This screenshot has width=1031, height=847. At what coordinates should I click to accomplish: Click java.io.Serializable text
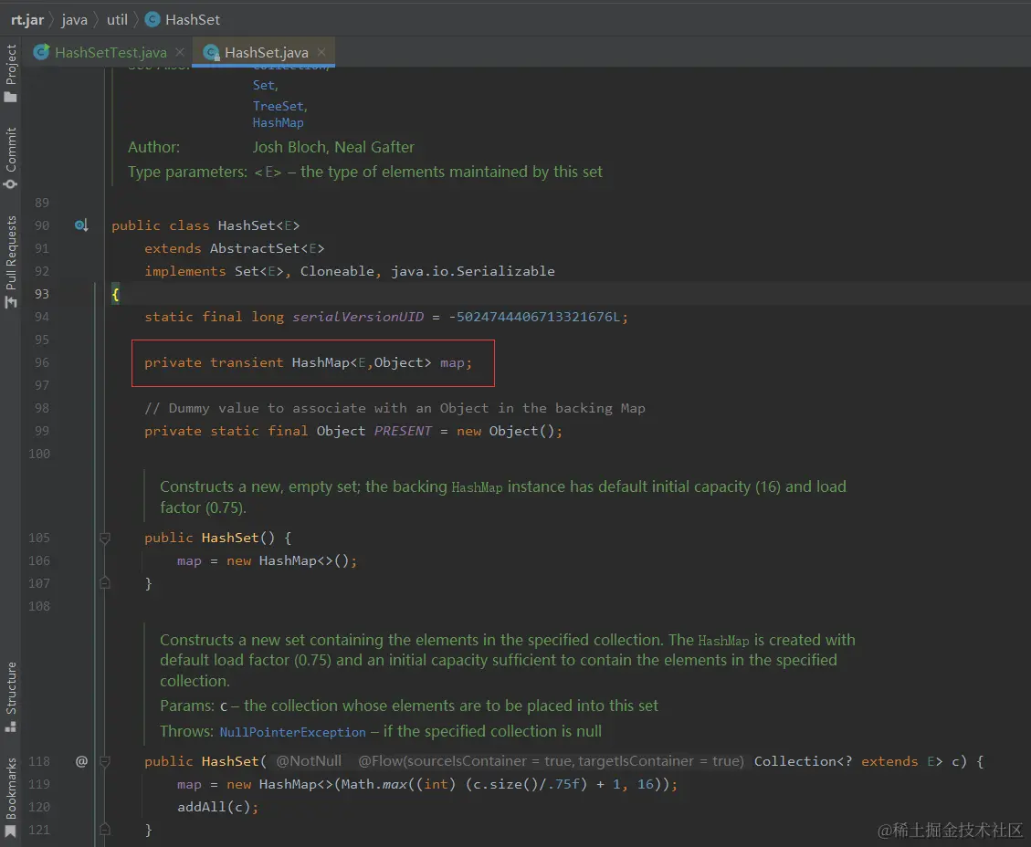coord(473,271)
